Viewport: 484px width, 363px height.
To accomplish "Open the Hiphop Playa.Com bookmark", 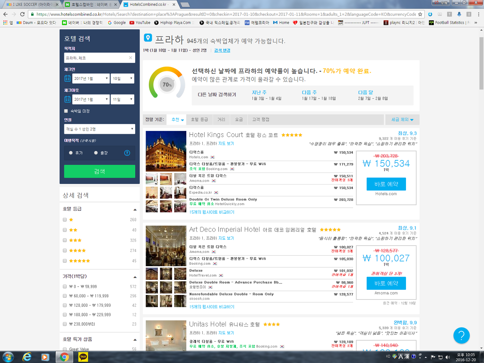I will (x=174, y=23).
